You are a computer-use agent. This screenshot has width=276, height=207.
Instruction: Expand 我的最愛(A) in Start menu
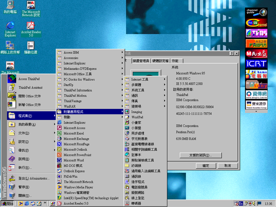click(x=31, y=125)
